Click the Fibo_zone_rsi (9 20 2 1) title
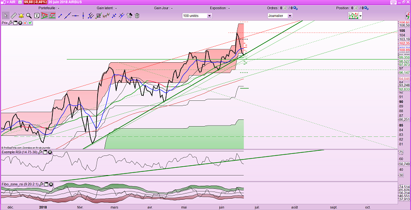This screenshot has height=210, width=411. point(20,184)
